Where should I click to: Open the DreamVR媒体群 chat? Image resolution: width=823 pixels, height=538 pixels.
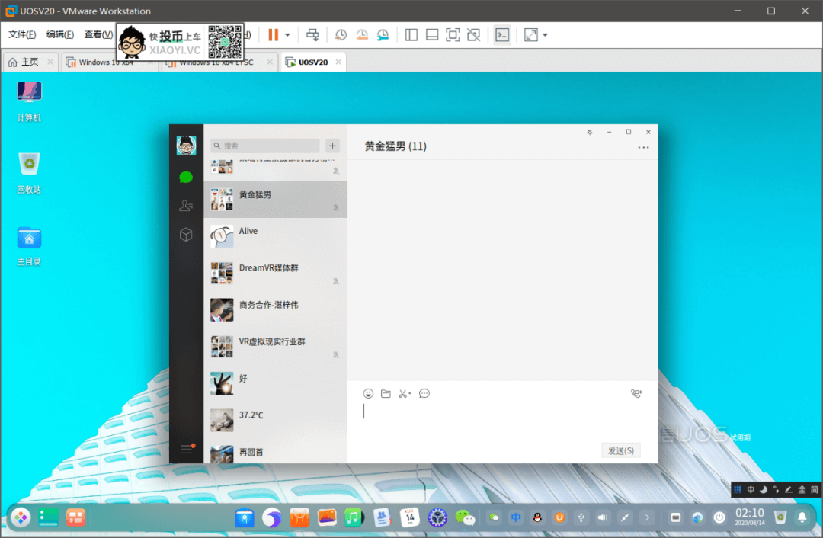(276, 273)
